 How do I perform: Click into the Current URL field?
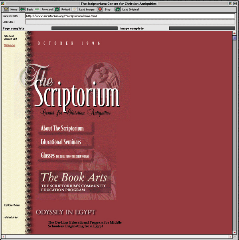click(130, 16)
